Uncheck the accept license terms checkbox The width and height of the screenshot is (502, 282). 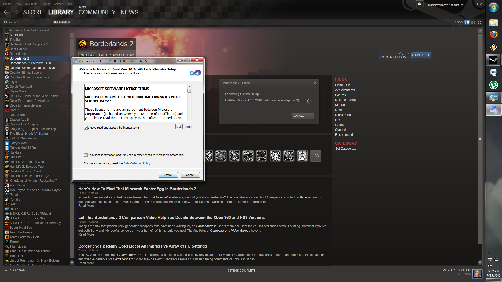tap(86, 128)
